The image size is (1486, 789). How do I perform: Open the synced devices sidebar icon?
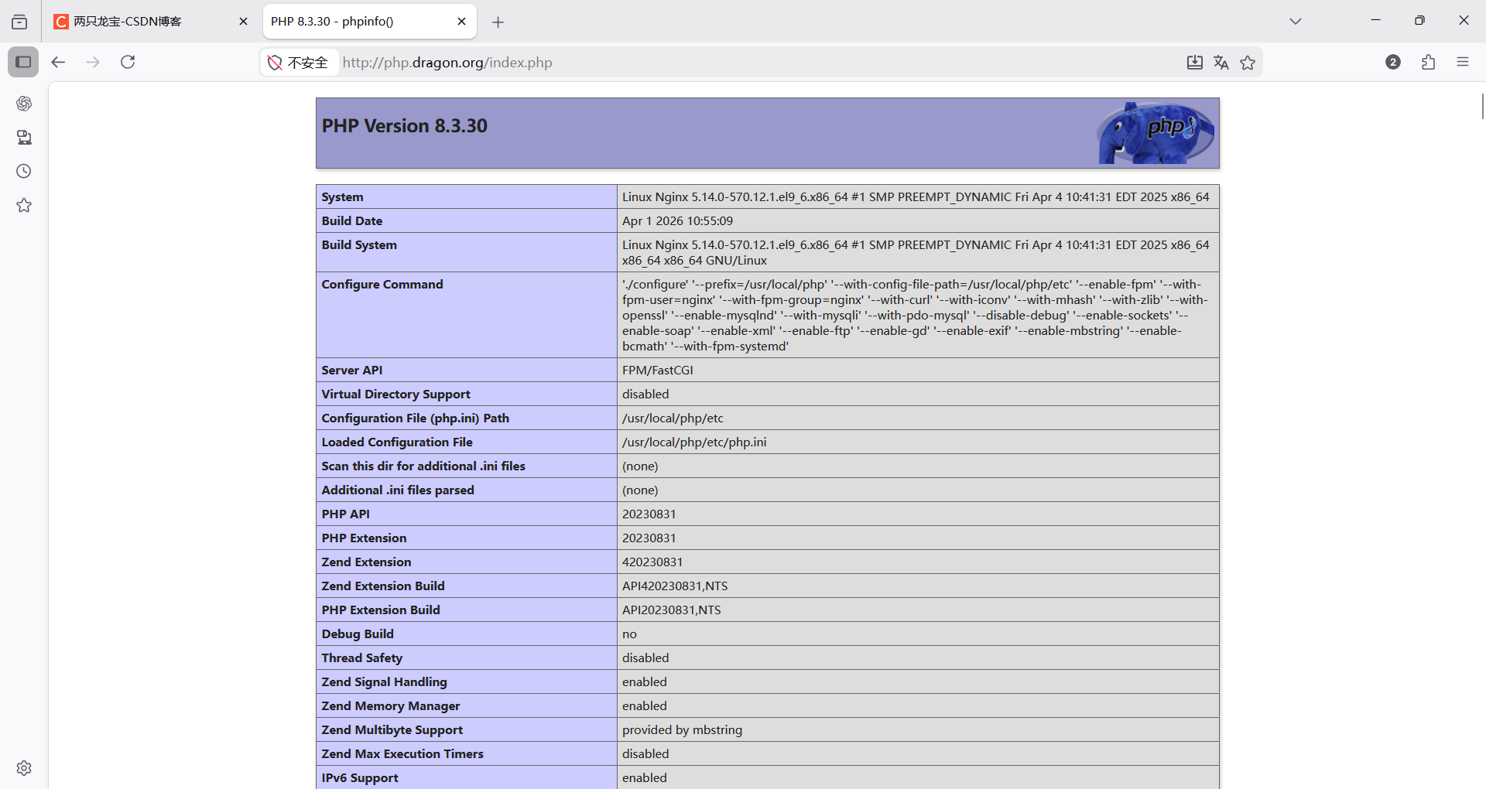(24, 137)
